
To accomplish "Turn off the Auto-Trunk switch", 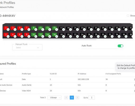I will pyautogui.click(x=120, y=46).
